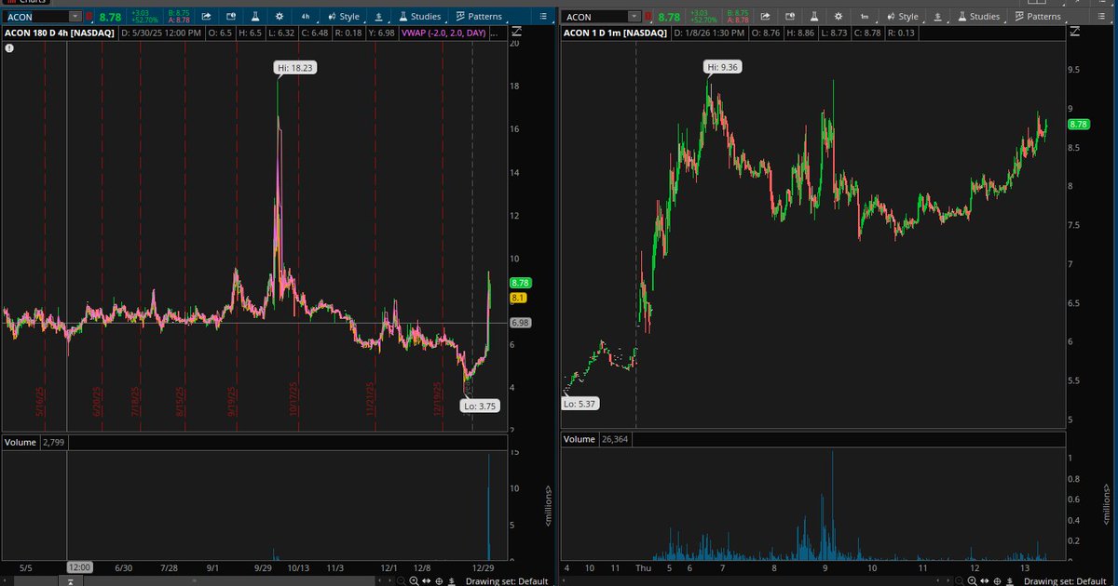The height and width of the screenshot is (586, 1118).
Task: Click ACON 180 D 4h [NASDAQ] chart title
Action: click(59, 33)
